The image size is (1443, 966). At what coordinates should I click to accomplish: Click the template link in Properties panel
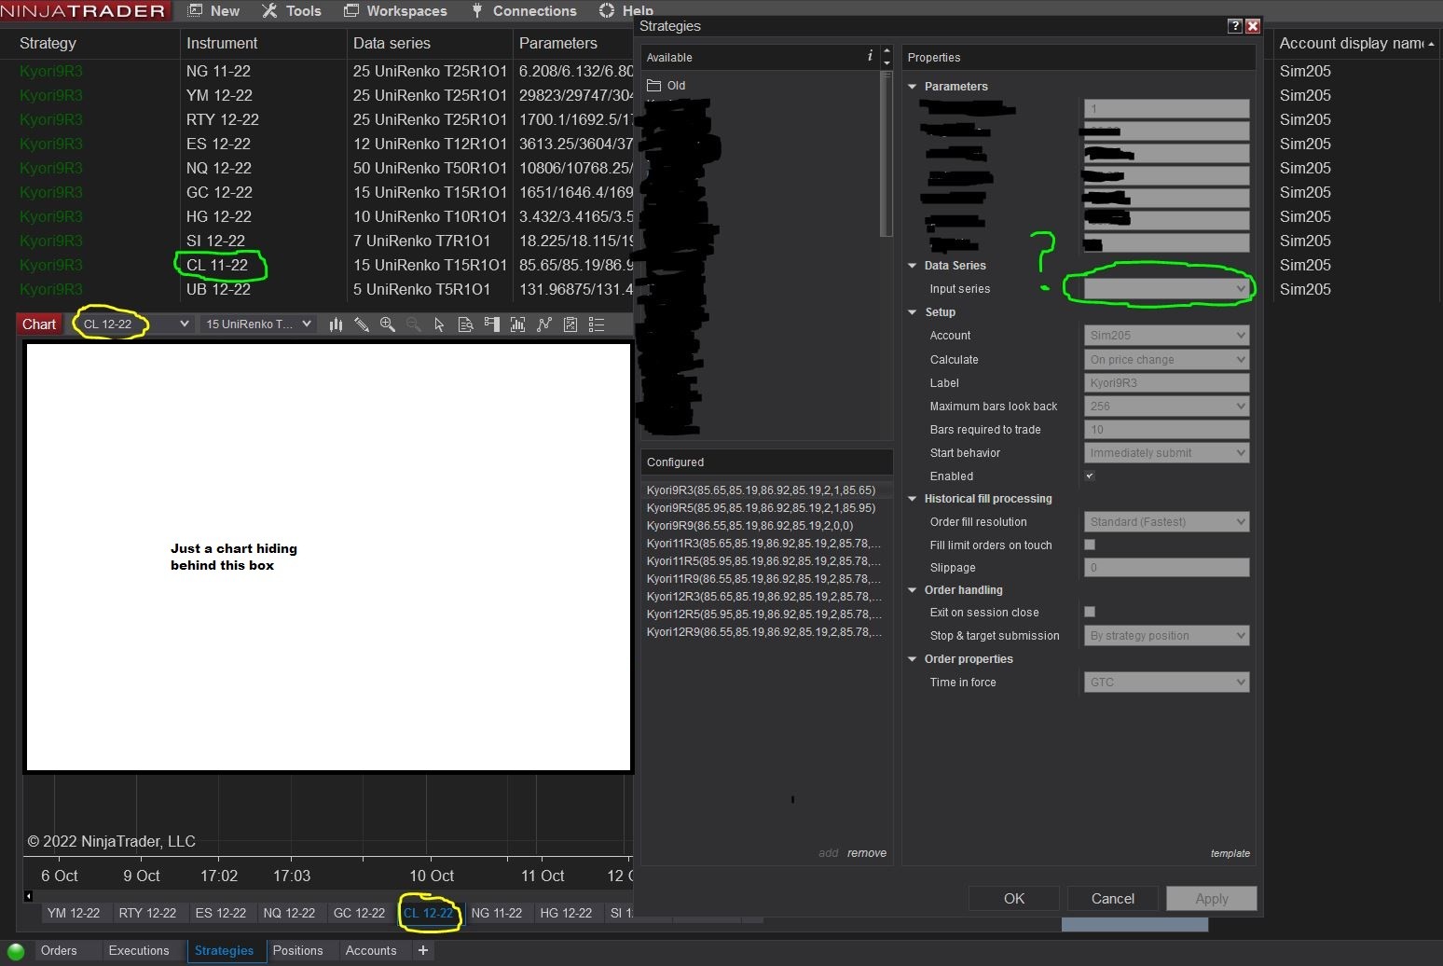tap(1230, 853)
